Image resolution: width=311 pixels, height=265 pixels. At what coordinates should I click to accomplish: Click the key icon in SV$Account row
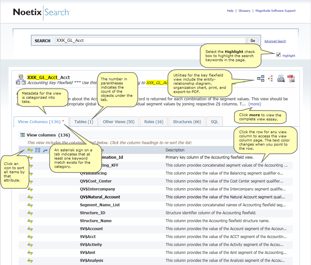(30, 229)
